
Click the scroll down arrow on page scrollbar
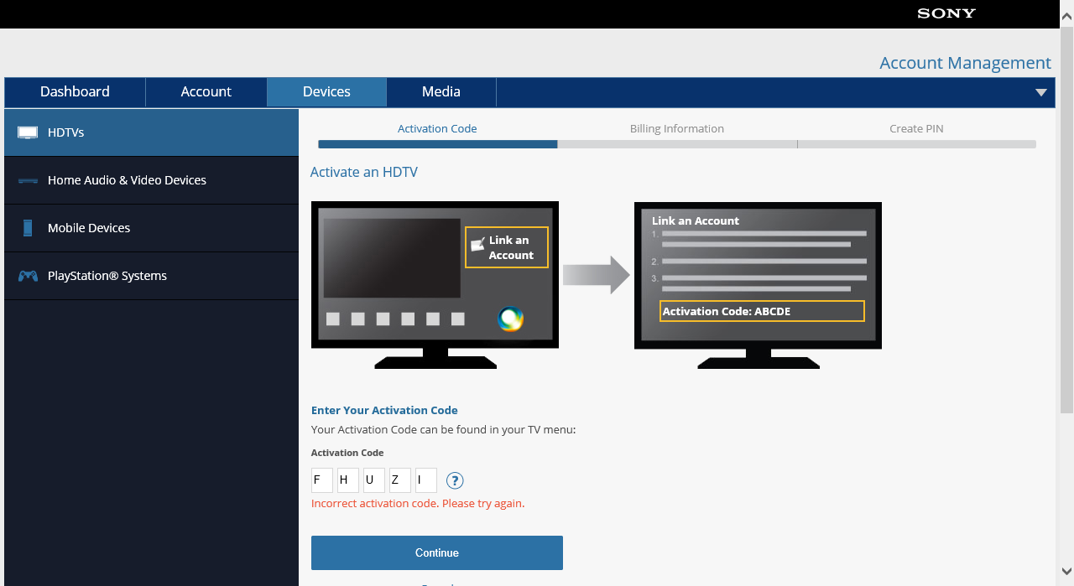point(1066,570)
